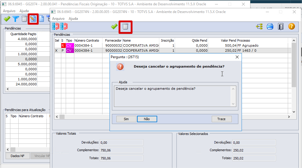Open Arquivo menu in GG2074N window
Viewport: 302px width, 168px height.
click(58, 19)
